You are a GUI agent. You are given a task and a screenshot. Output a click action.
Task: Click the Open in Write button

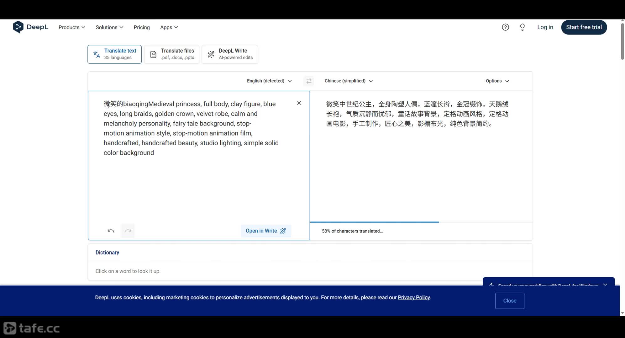[x=266, y=231]
